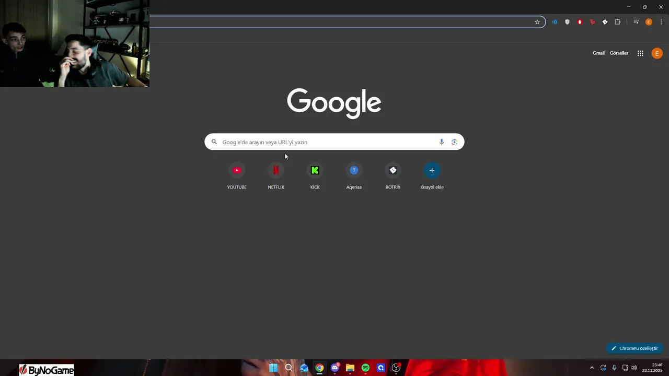This screenshot has height=376, width=669.
Task: Open the Google apps grid
Action: 640,53
